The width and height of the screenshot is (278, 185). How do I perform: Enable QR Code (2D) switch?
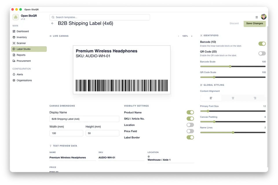pyautogui.click(x=262, y=53)
